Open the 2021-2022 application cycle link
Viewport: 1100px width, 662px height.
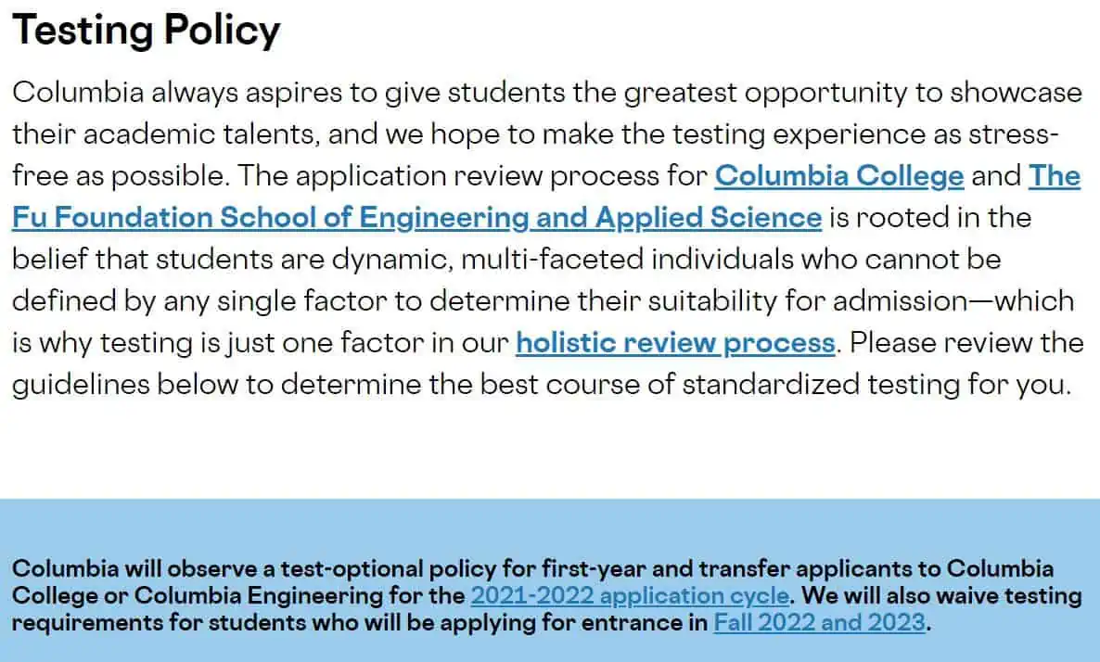[630, 595]
